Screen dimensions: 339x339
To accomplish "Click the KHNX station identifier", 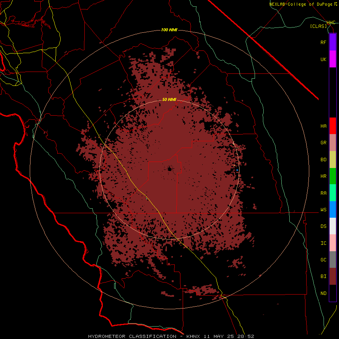I will coord(194,336).
